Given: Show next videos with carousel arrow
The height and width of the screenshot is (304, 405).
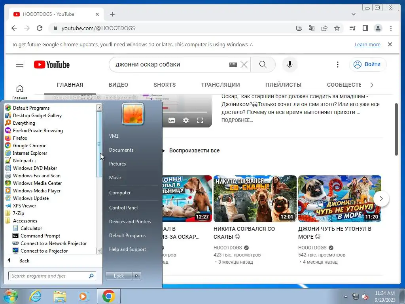Looking at the screenshot, I should [381, 199].
